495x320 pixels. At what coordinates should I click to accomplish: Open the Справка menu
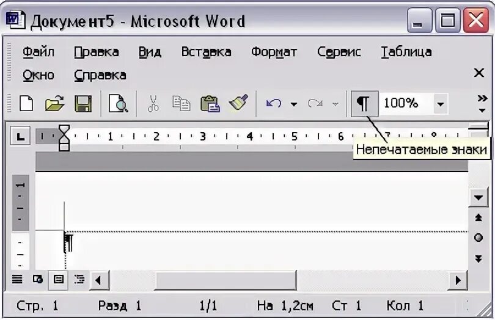pyautogui.click(x=100, y=75)
